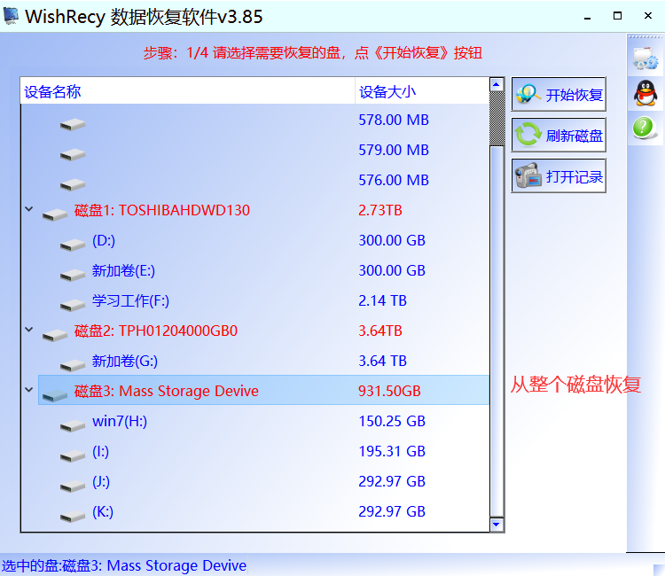Click the scrollbar up arrow in device list

[x=497, y=84]
